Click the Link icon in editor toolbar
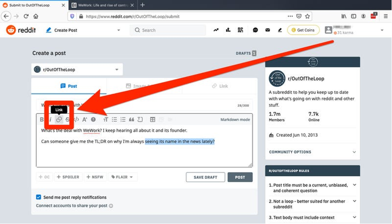Screen dimensions: 392x224 (x=59, y=120)
